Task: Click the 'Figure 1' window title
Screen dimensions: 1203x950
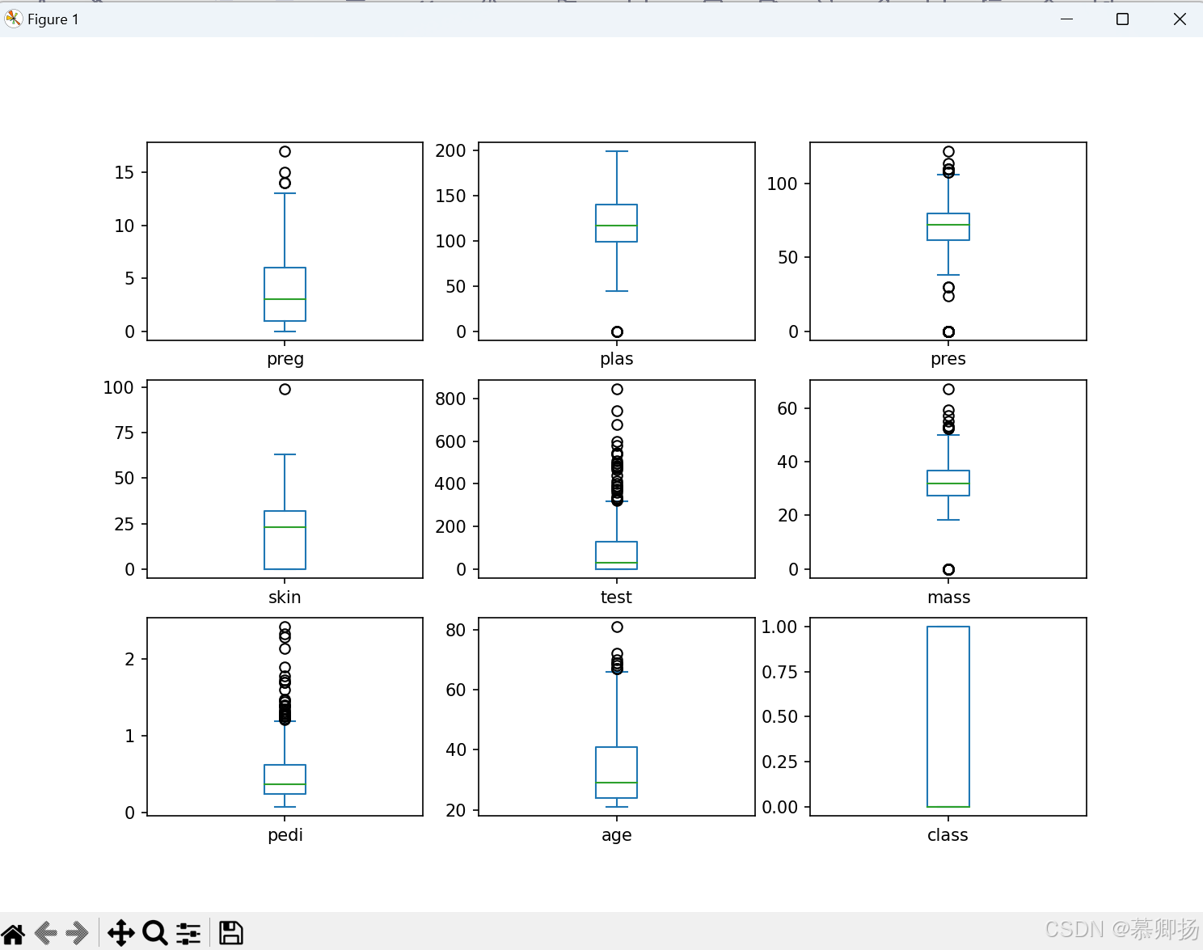Action: click(x=53, y=19)
